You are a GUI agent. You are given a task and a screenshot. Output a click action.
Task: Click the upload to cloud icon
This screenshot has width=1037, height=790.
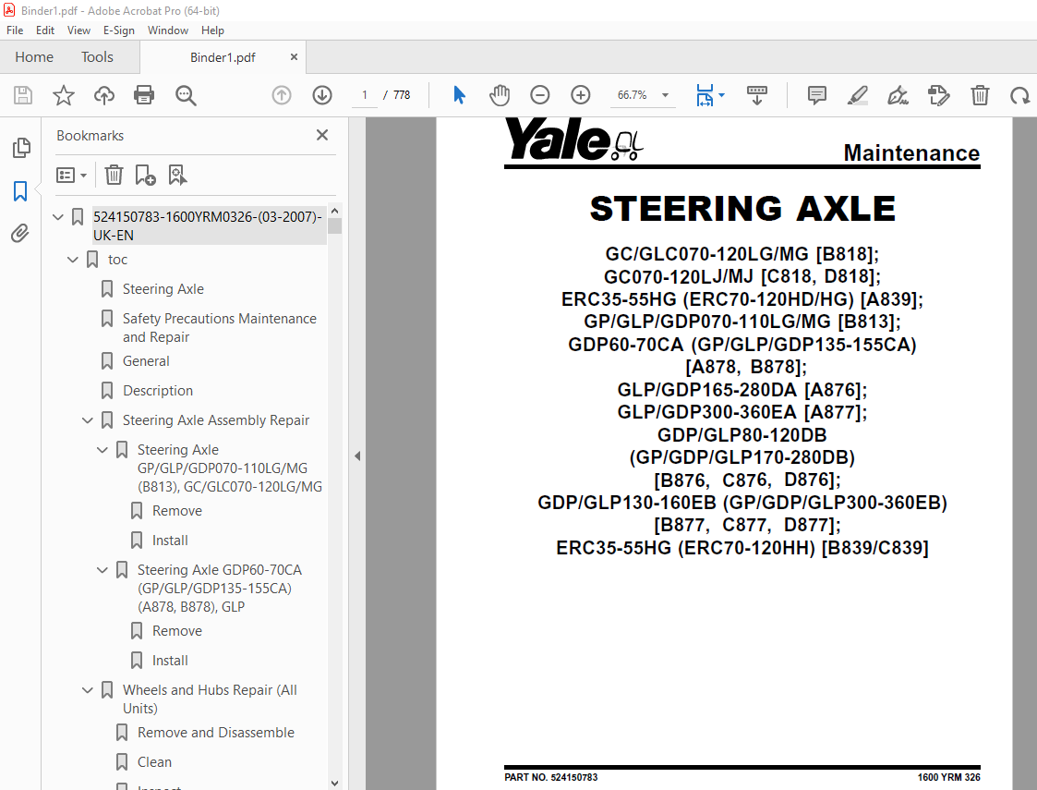click(103, 95)
